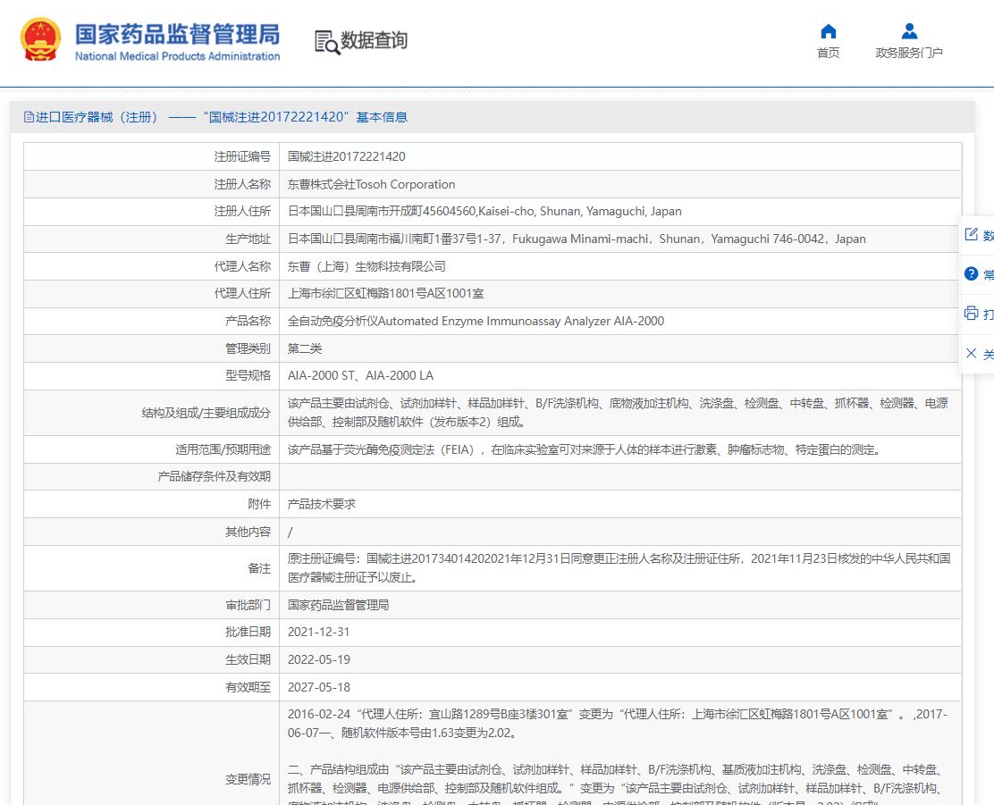Open 产品技术要求 attachment

pos(322,504)
